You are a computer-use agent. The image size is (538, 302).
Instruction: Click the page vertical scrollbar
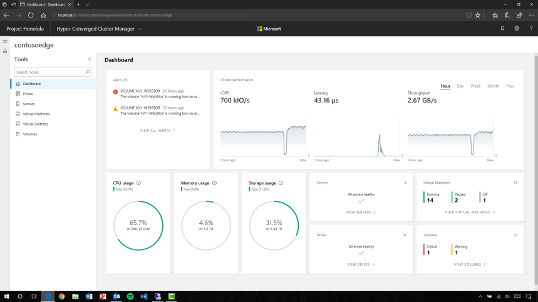536,171
